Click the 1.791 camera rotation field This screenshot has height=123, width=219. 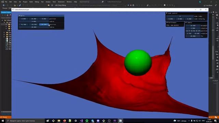(189, 33)
